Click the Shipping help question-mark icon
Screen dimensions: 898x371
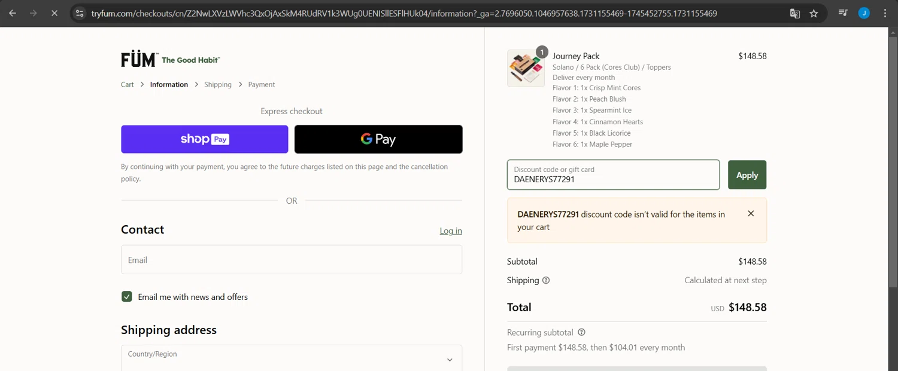[x=546, y=280]
